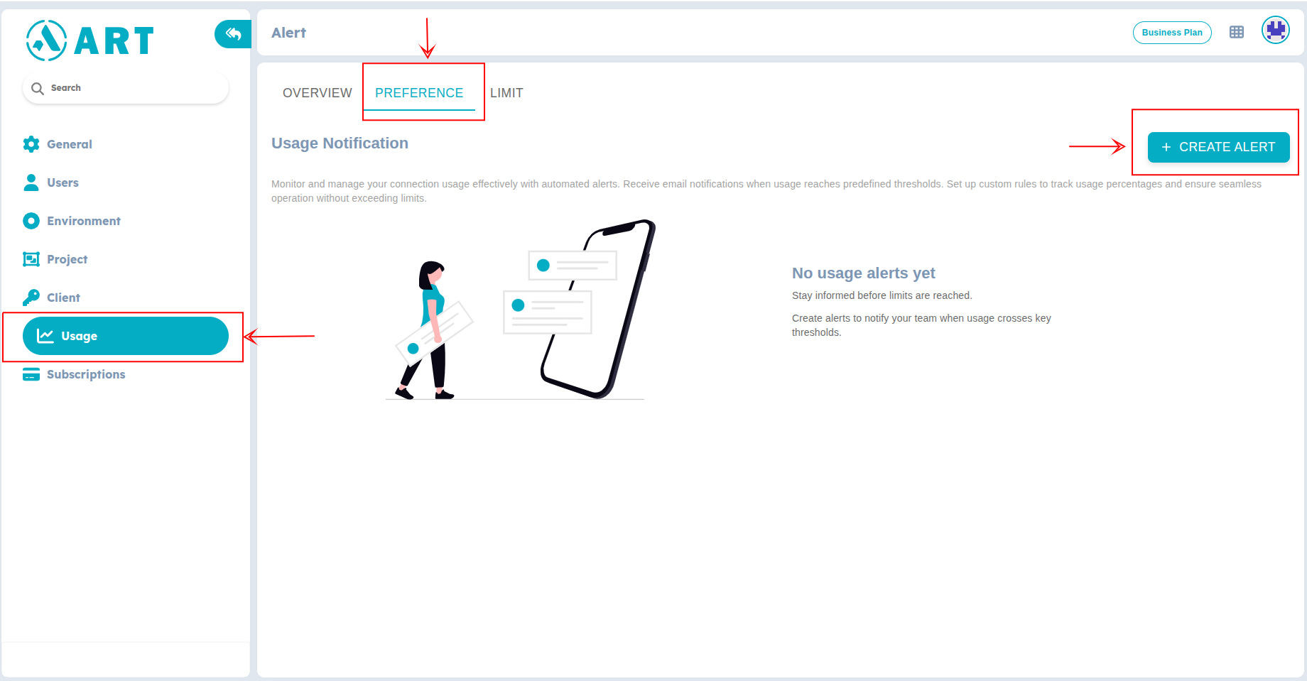The image size is (1307, 681).
Task: Click the General gear icon
Action: point(31,144)
